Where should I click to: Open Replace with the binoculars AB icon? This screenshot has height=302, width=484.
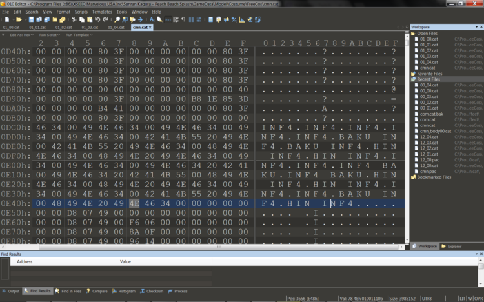coord(125,19)
